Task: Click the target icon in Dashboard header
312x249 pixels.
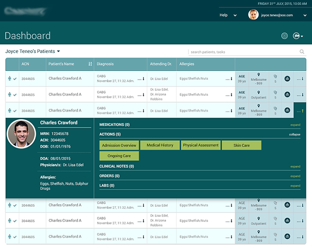Action: click(x=284, y=36)
